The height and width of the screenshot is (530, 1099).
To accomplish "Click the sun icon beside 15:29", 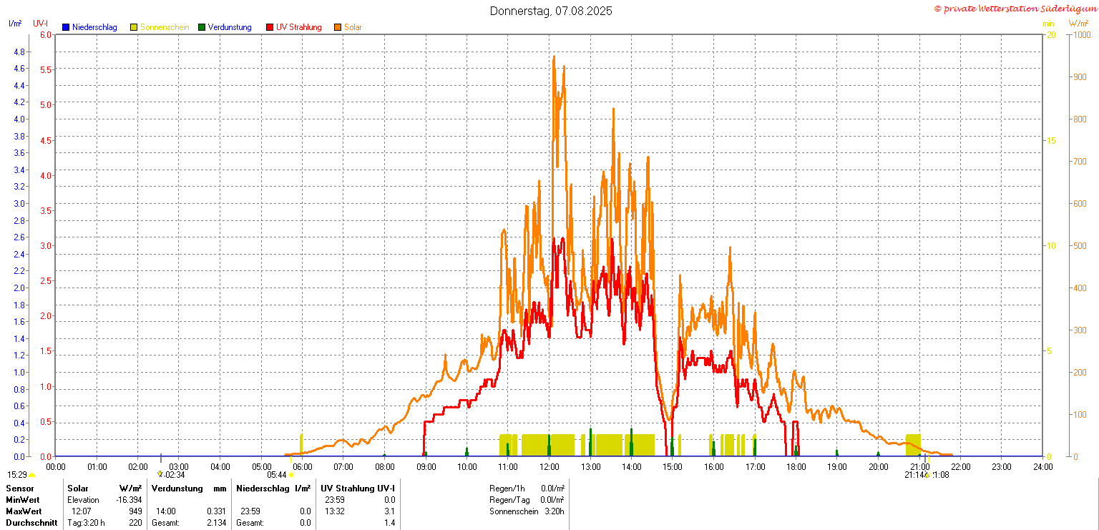I will coord(31,475).
